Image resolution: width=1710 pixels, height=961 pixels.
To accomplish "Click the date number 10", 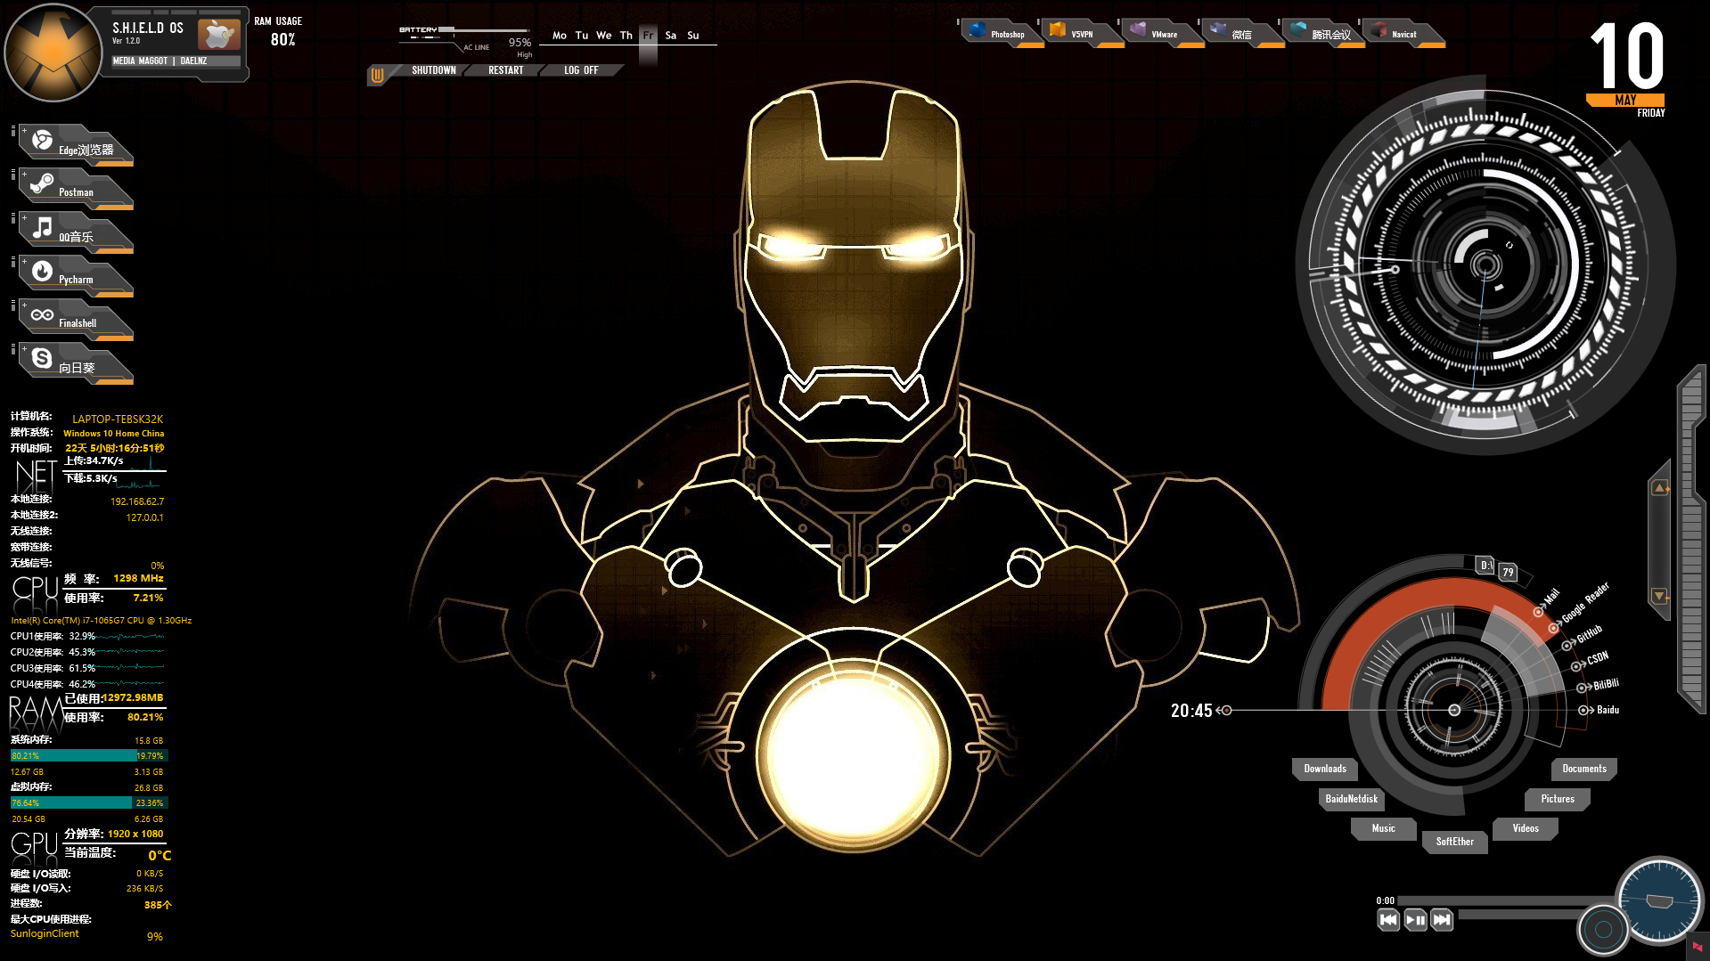I will click(1626, 55).
